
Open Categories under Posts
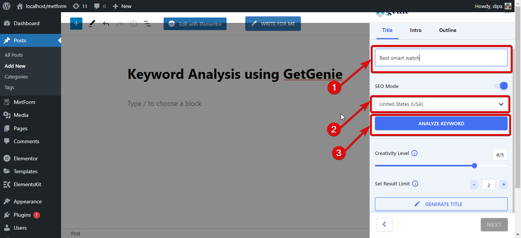(16, 77)
